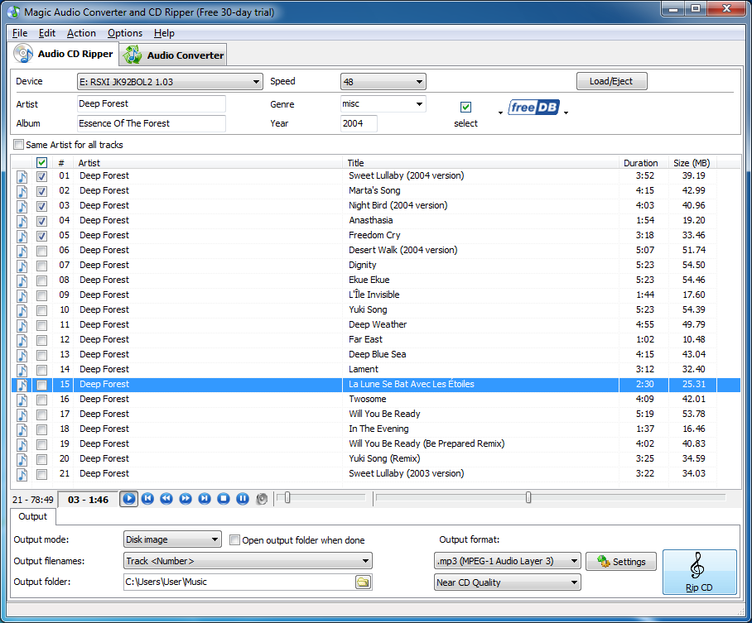Open format Settings button
The image size is (752, 623).
coord(621,562)
